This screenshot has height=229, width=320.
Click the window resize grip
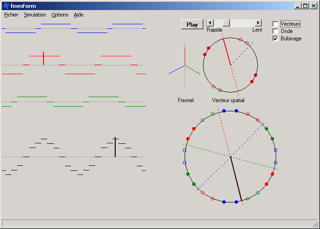tap(315, 224)
